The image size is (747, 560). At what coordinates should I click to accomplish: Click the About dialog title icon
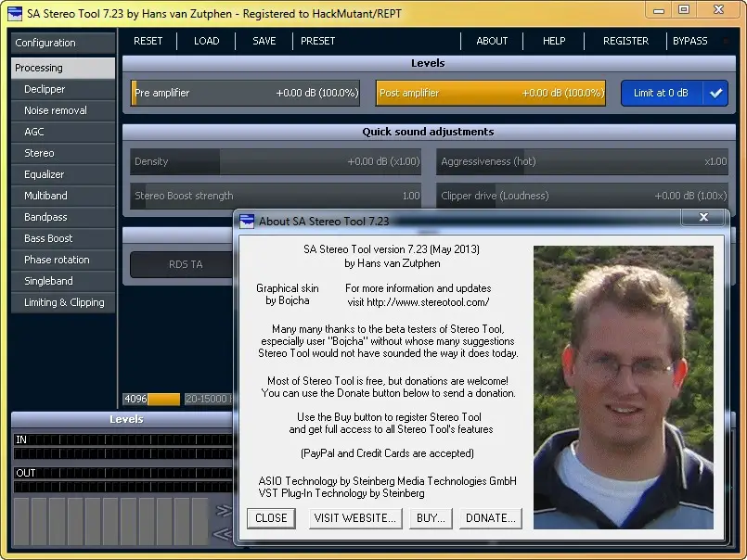(247, 221)
